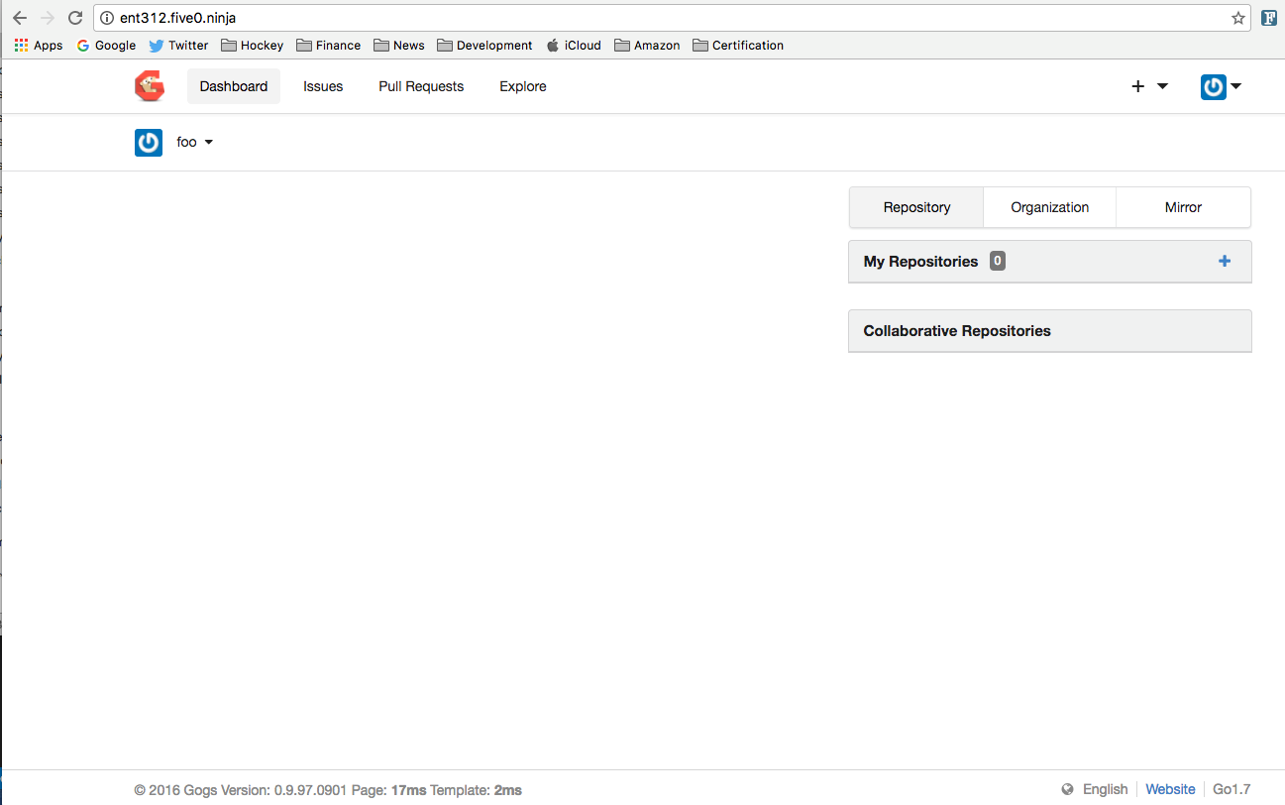
Task: Open Finance bookmarks folder
Action: tap(329, 46)
